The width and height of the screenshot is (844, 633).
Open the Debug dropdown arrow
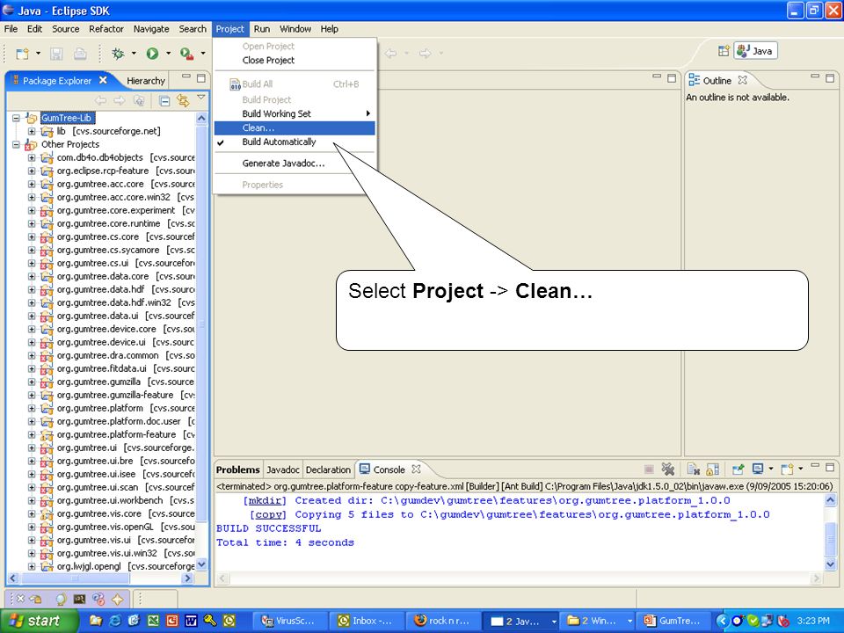pyautogui.click(x=134, y=54)
